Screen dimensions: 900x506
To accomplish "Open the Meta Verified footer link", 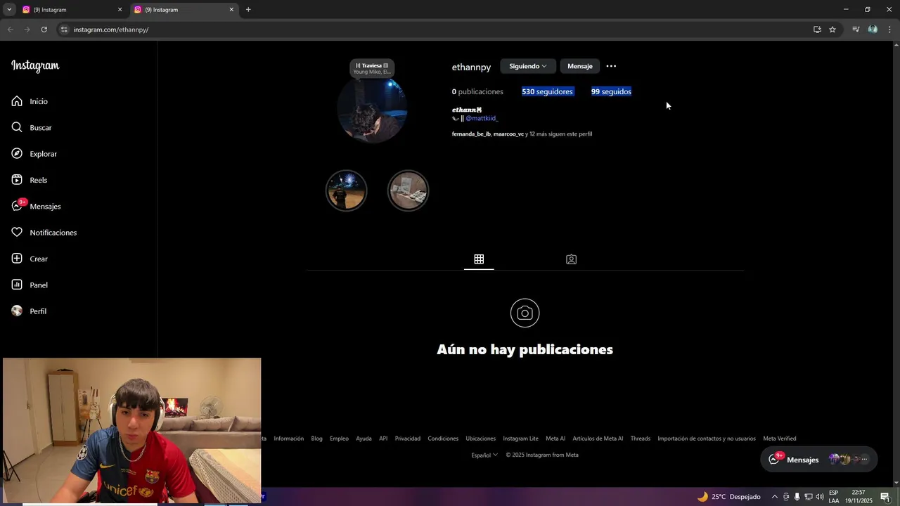I will [780, 439].
